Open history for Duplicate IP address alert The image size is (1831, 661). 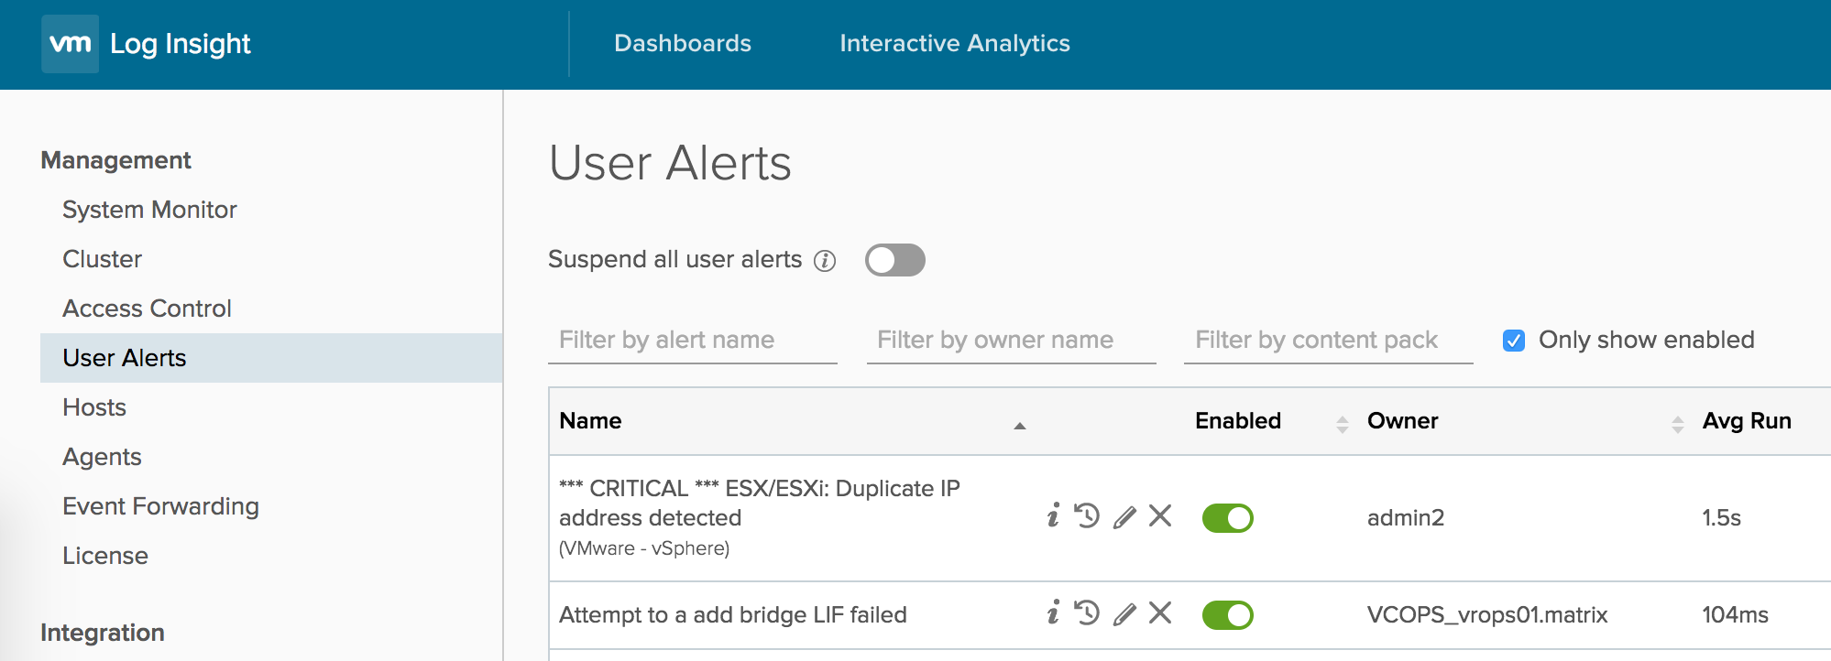tap(1088, 516)
